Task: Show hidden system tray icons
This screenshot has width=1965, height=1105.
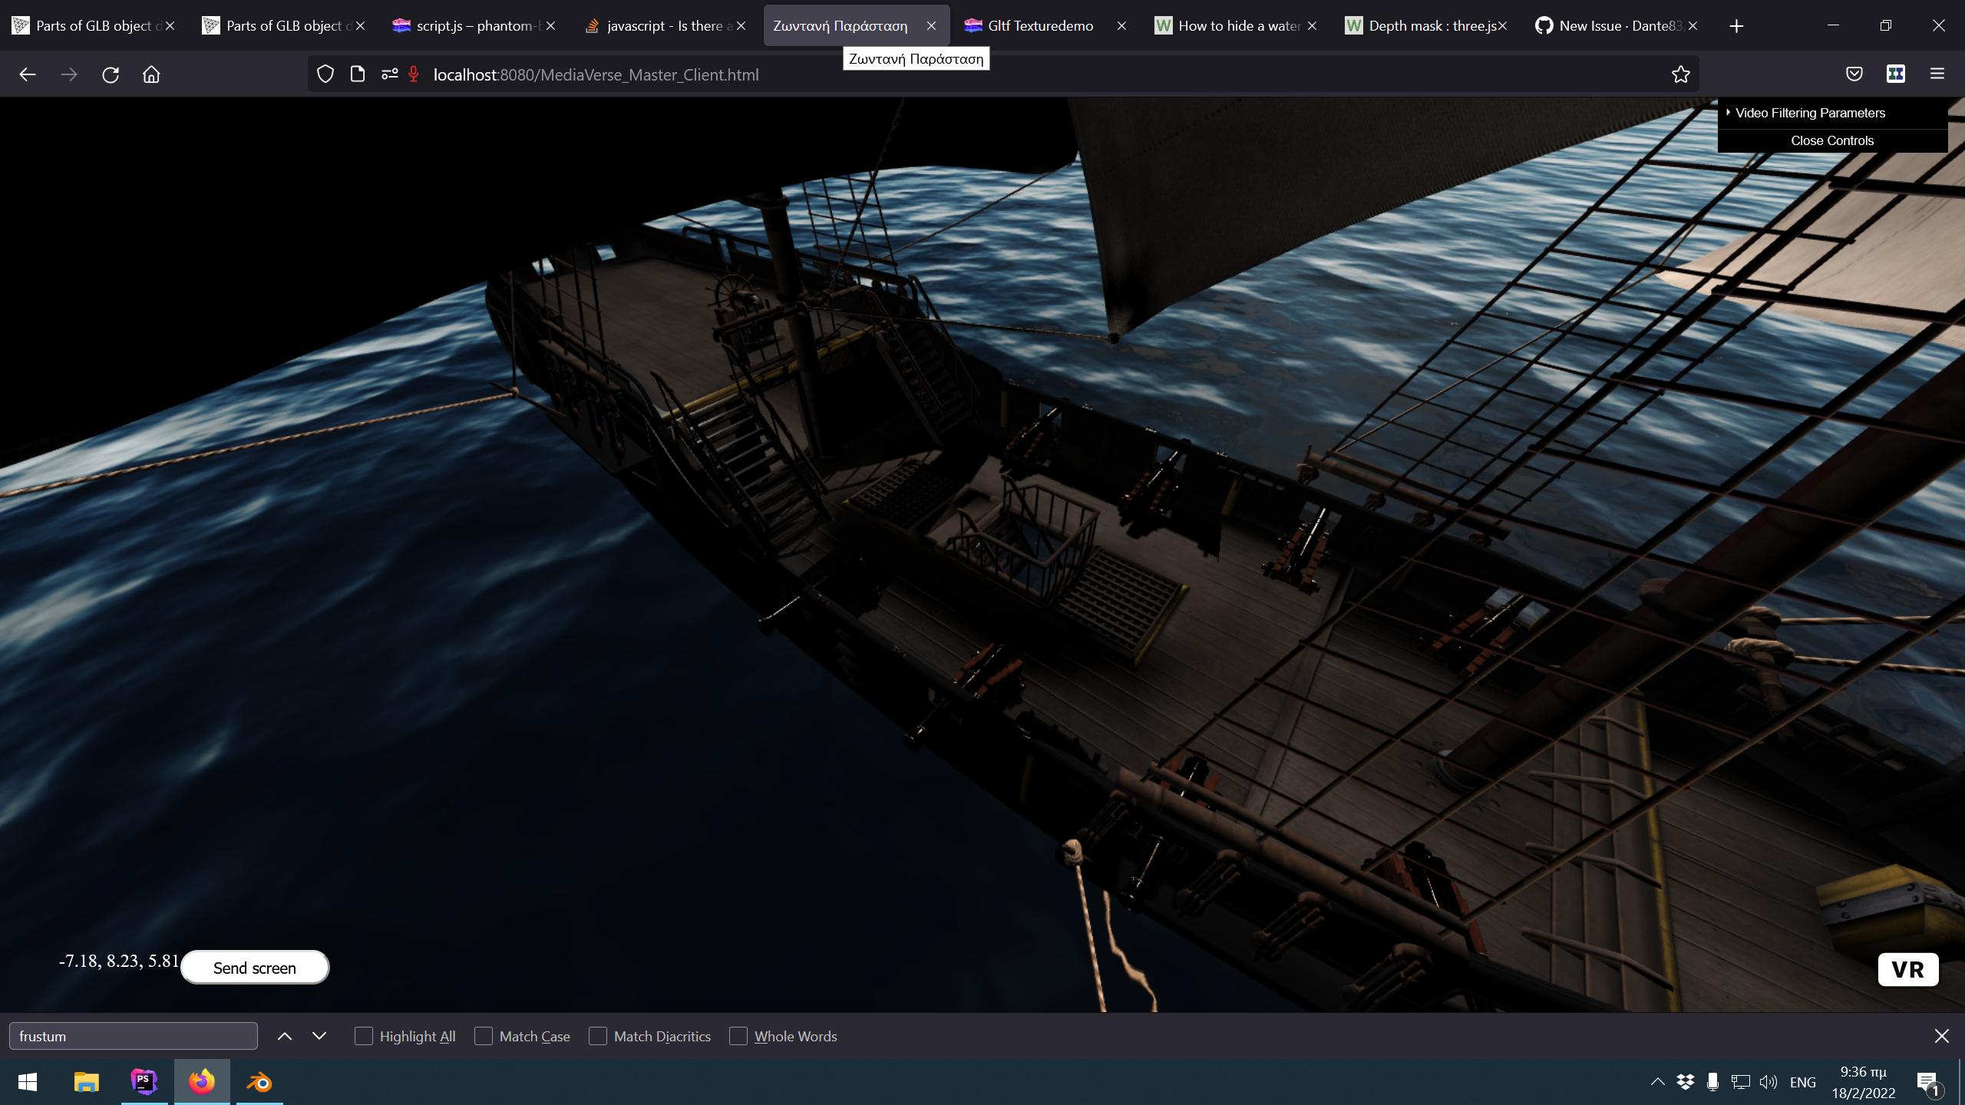Action: pyautogui.click(x=1657, y=1082)
